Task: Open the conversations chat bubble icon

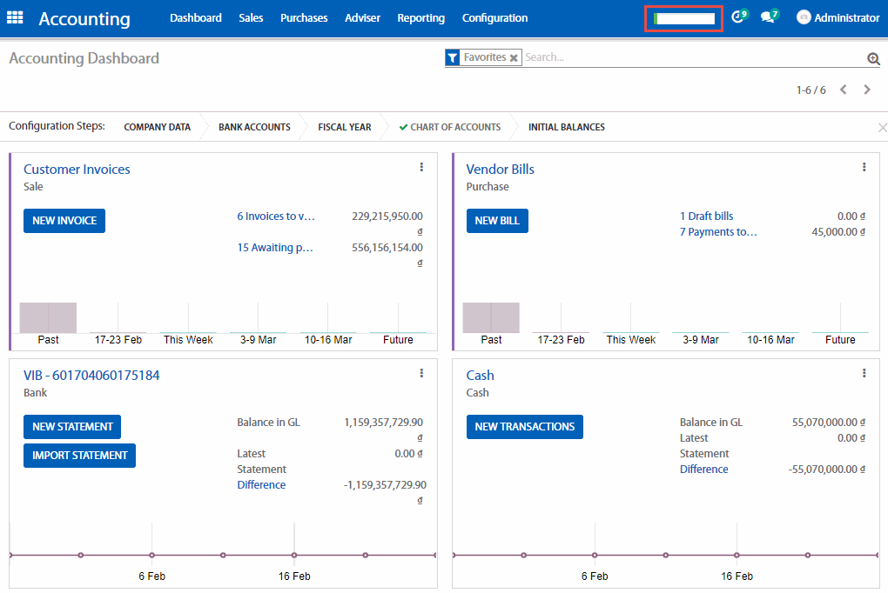Action: (768, 17)
